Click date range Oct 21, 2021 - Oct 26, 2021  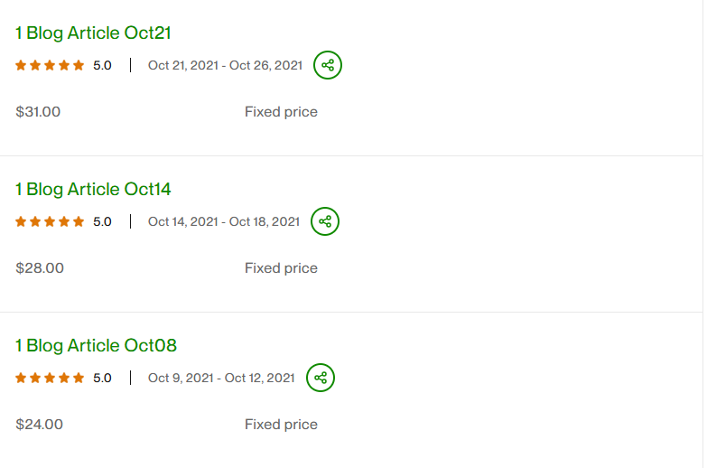(225, 65)
